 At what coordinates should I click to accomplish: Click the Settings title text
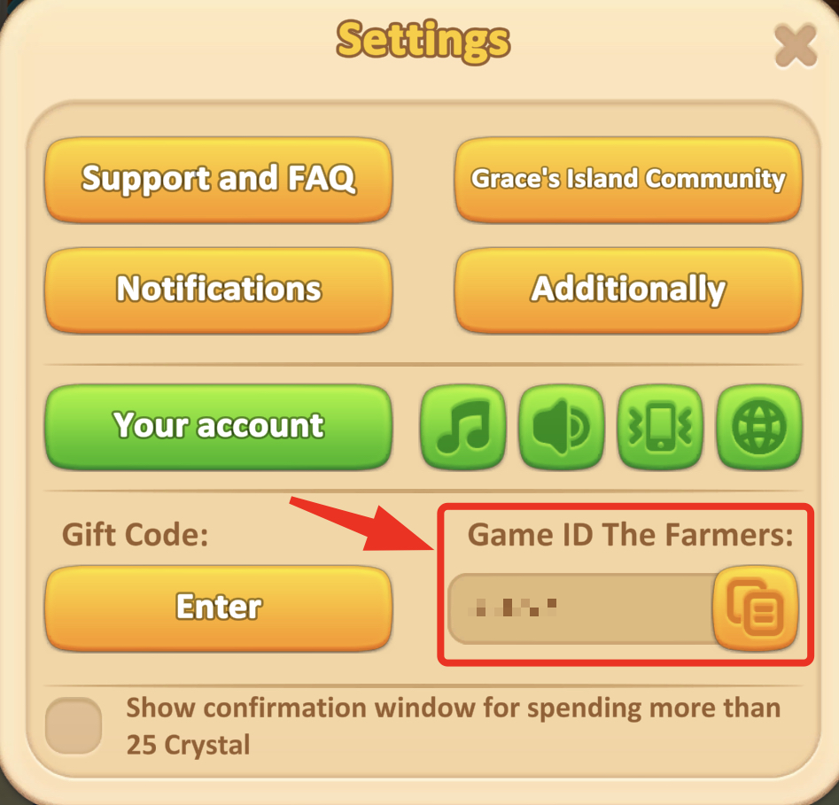coord(423,41)
